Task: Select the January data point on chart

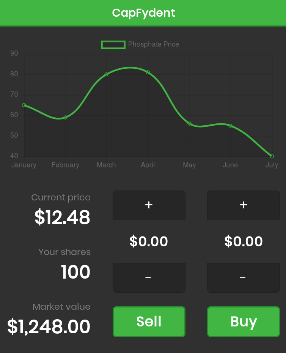Action: click(24, 105)
